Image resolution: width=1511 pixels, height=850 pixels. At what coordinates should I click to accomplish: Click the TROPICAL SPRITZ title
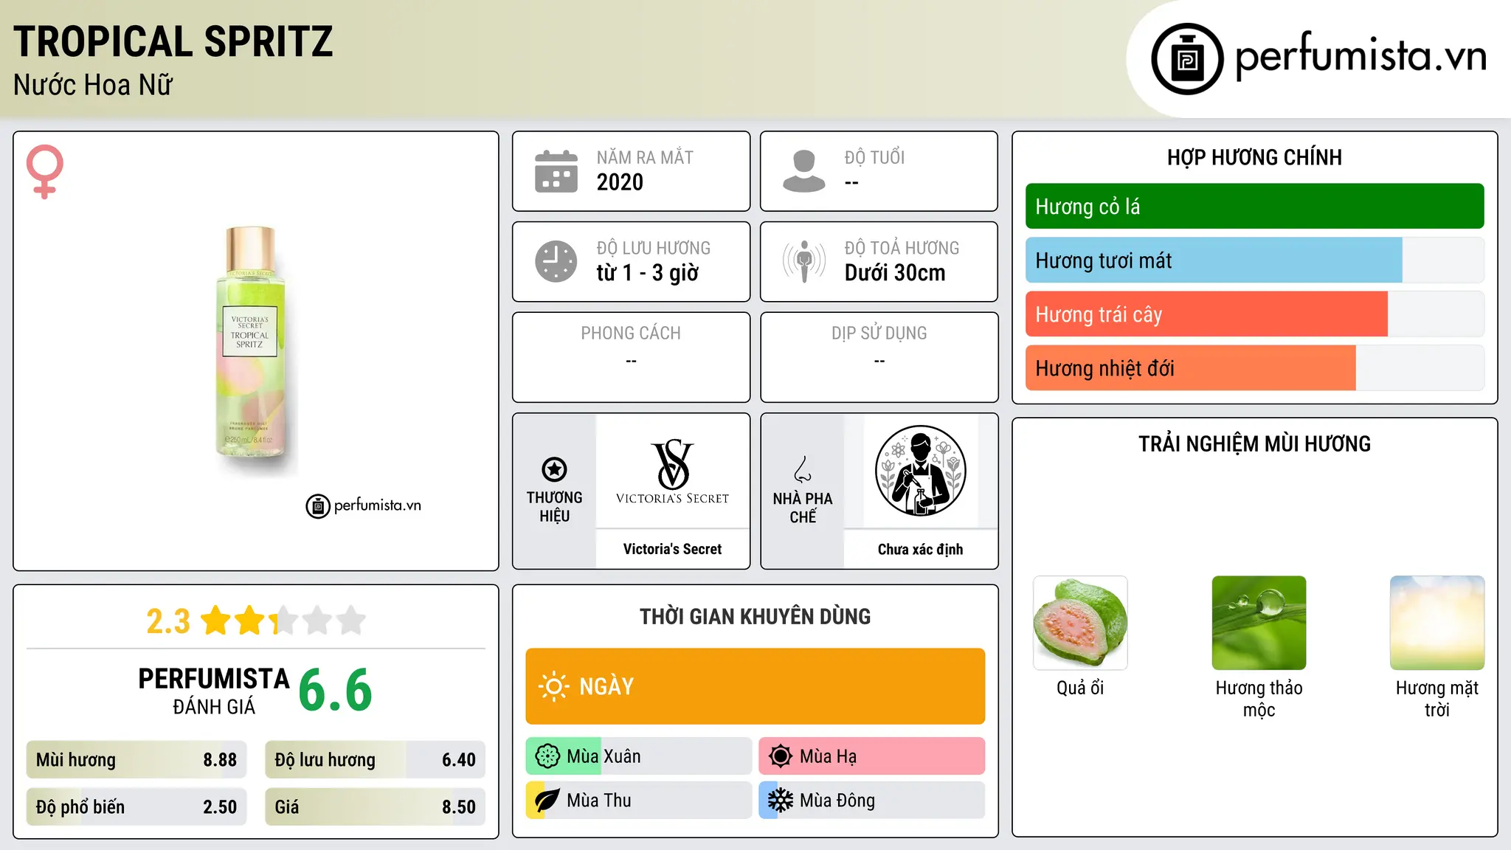pos(173,41)
